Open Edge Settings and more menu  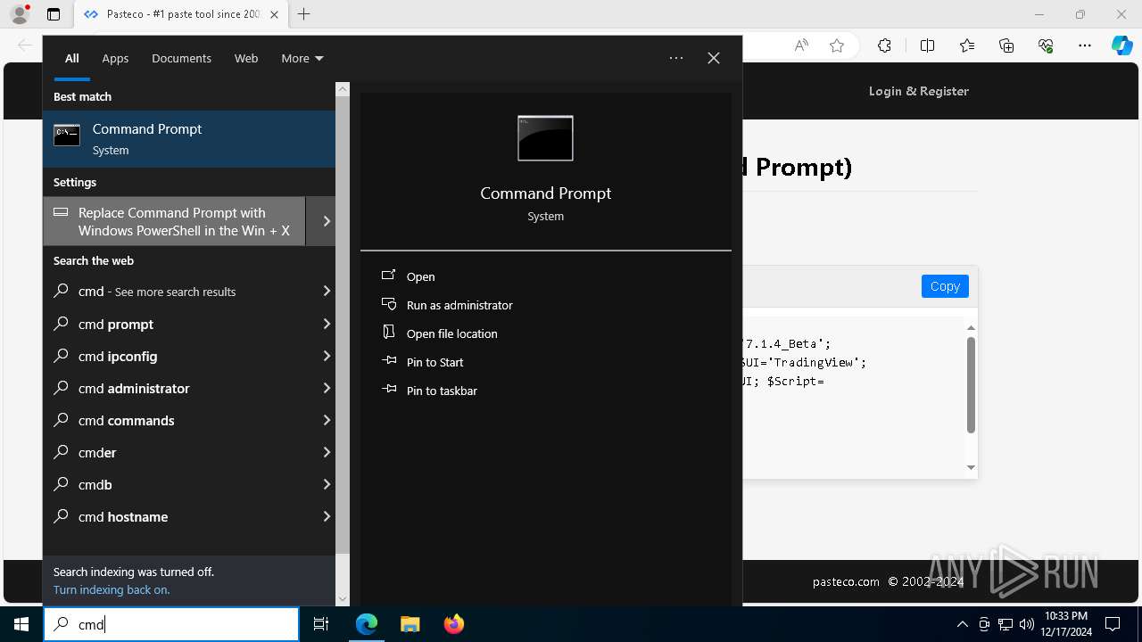pos(1085,45)
